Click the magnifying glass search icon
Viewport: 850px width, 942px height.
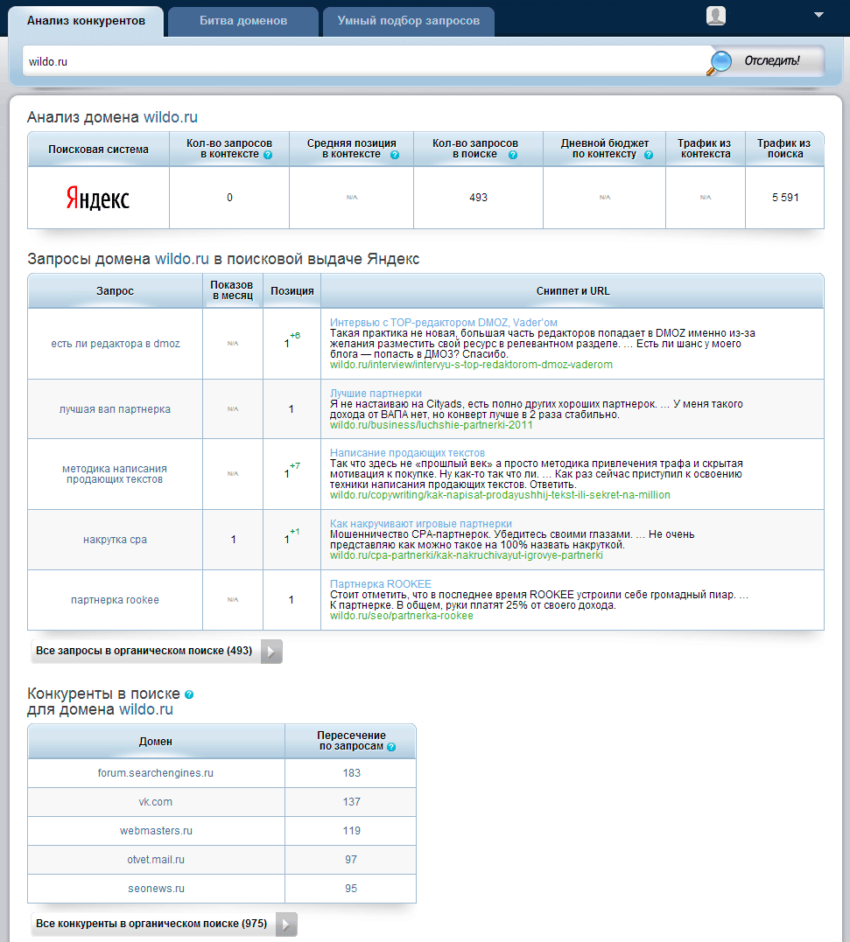[x=720, y=62]
